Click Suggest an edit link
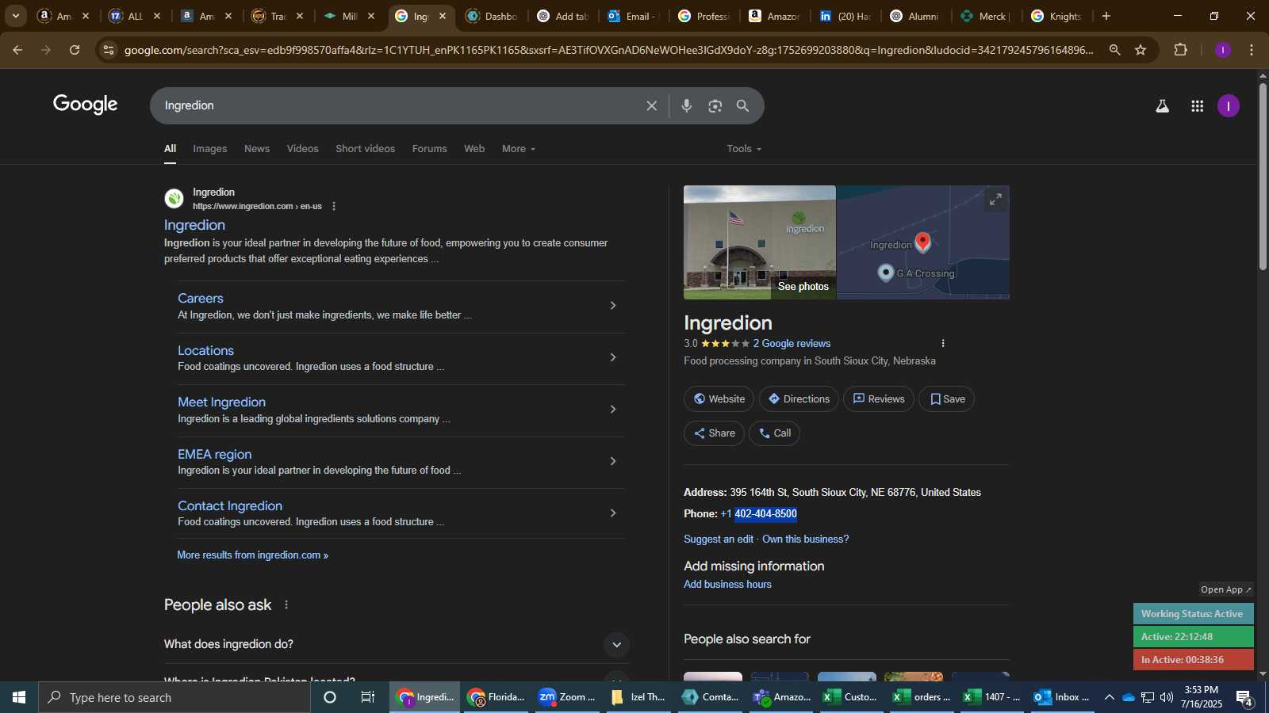1269x713 pixels. [719, 540]
